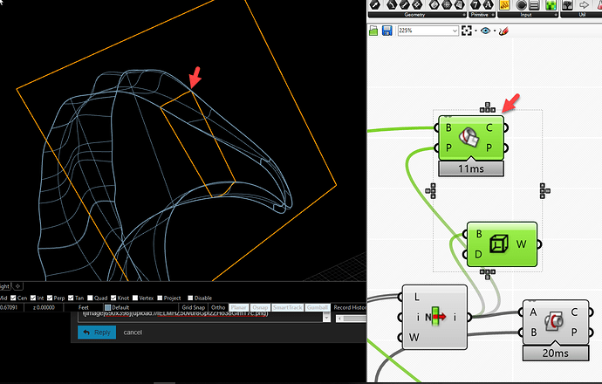Expand the Primitive panel dropdown
This screenshot has width=602, height=384.
pos(493,15)
